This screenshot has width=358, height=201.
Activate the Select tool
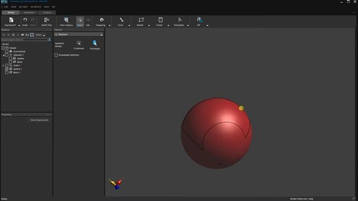tap(80, 22)
